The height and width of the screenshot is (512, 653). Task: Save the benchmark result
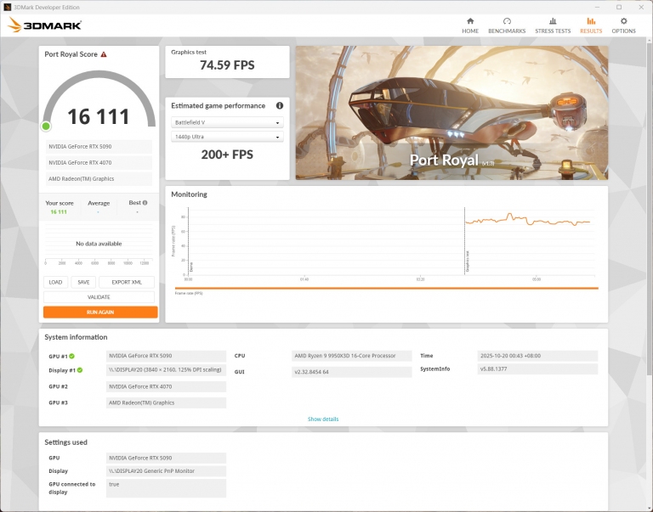point(82,282)
